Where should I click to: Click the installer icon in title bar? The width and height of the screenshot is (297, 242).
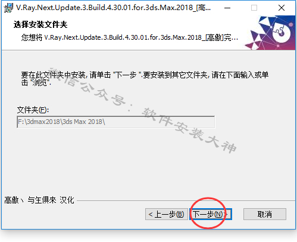tap(8, 8)
